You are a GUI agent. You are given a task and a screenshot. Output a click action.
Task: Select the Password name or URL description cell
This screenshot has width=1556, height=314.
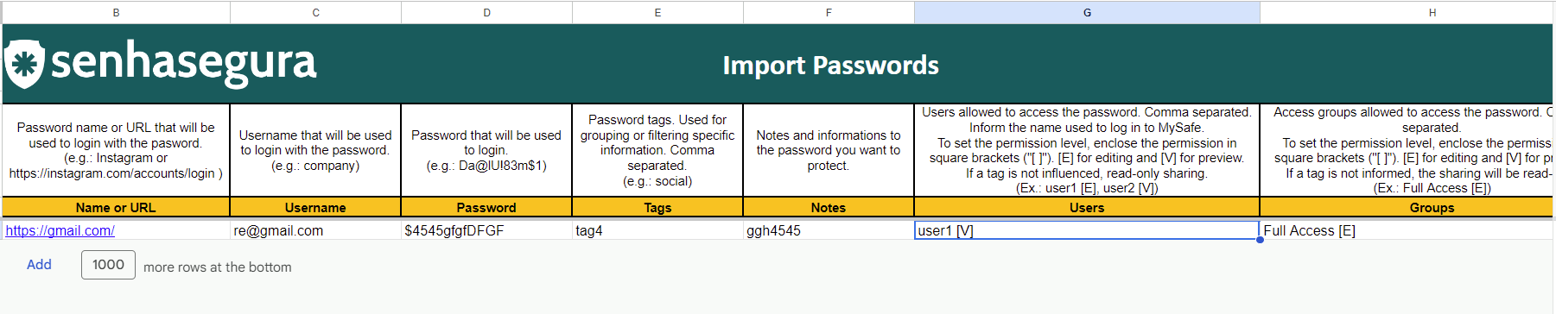point(116,150)
